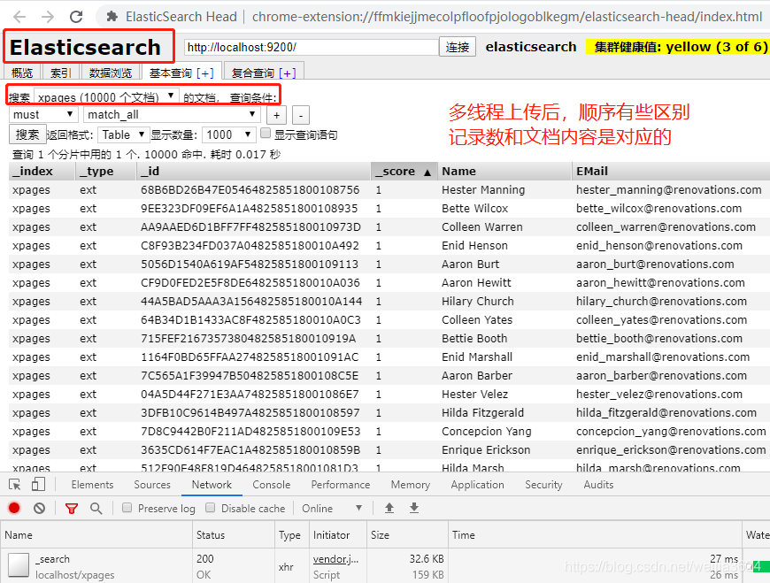Click the 搜索 search button
Viewport: 770px width, 583px height.
27,134
